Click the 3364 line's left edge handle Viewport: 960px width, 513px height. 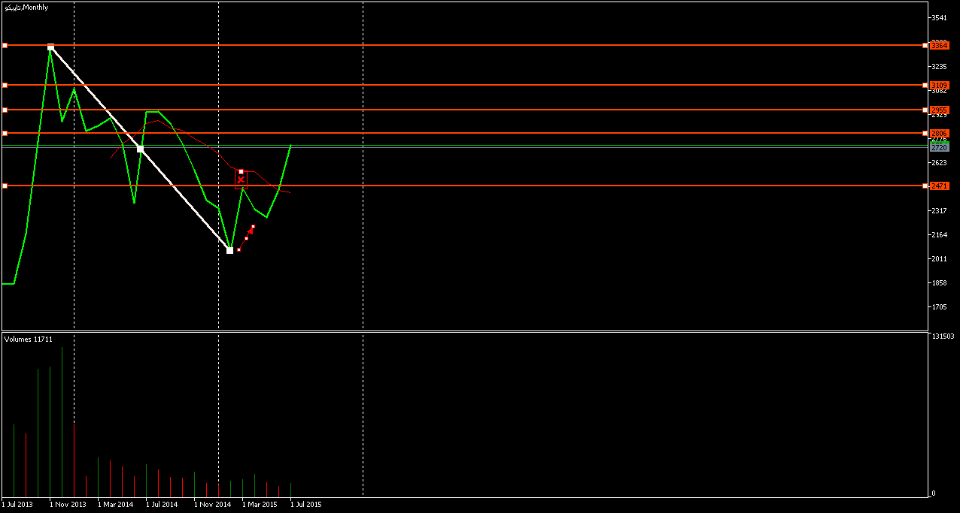5,46
